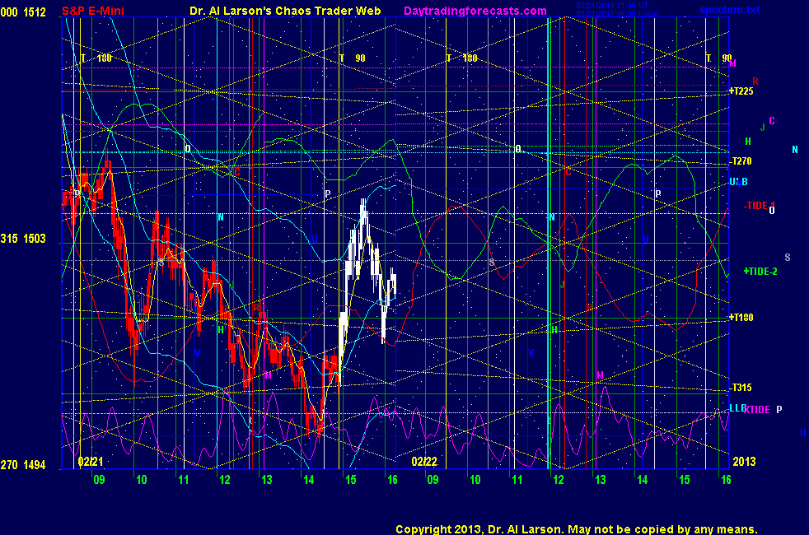Click the green +TIDE-2 legend label
809x535 pixels.
point(760,272)
